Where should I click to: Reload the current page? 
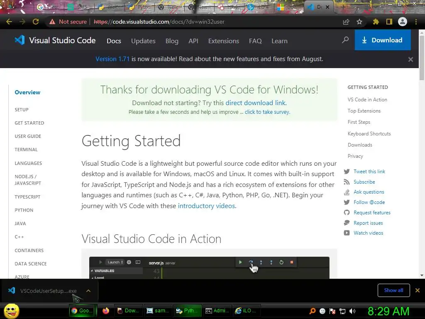(x=36, y=22)
